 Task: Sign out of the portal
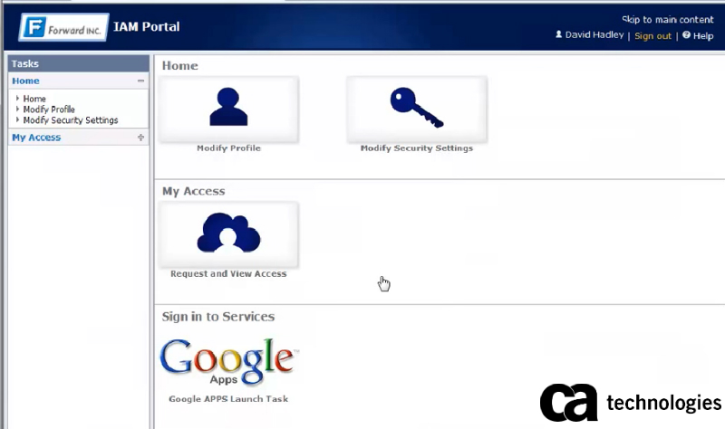(652, 36)
